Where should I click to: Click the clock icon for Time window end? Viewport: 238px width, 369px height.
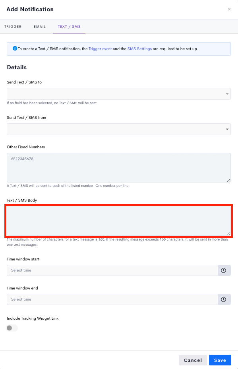(223, 299)
